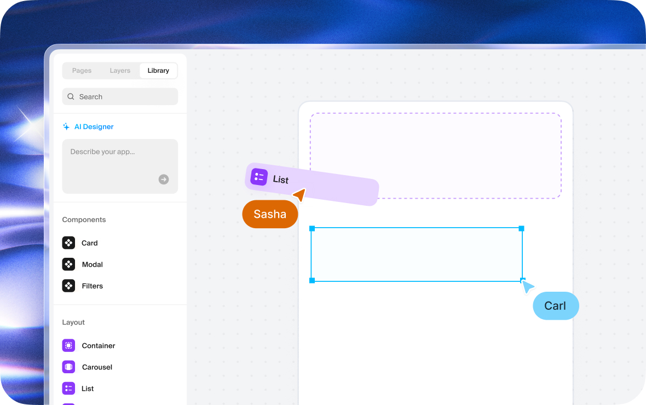Click the magnifier icon in search bar
646x405 pixels.
click(71, 97)
